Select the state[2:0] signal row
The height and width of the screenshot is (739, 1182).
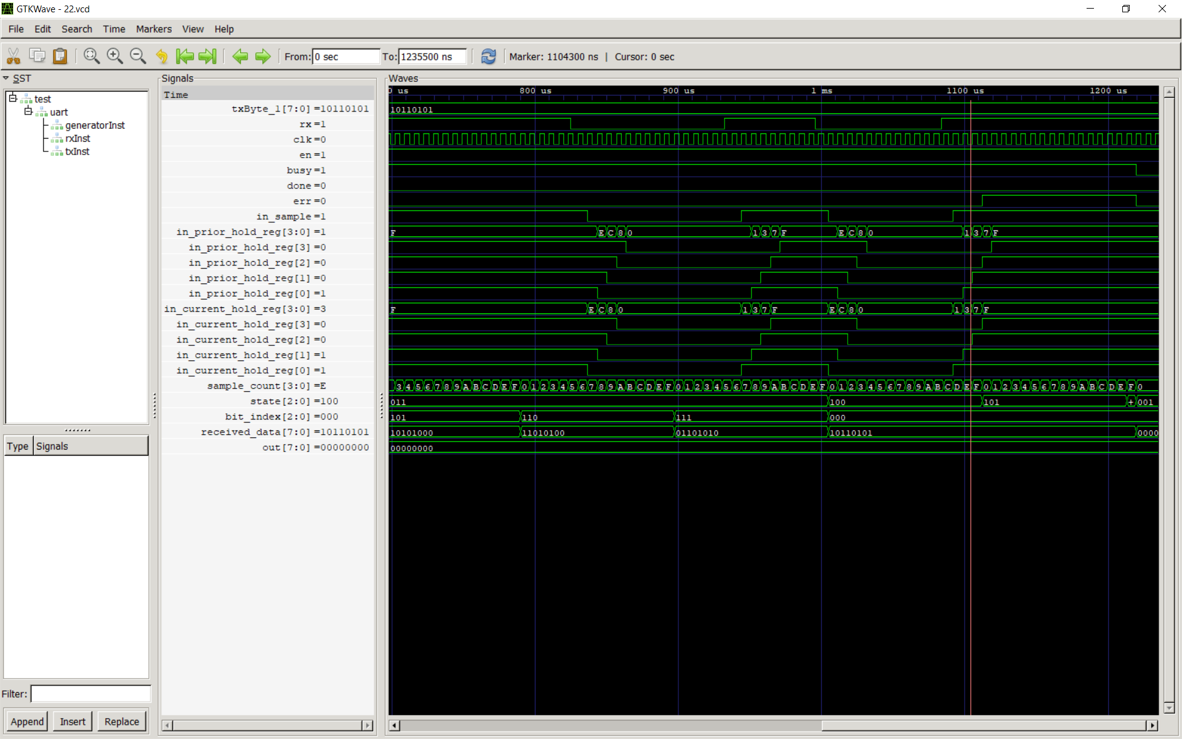click(x=268, y=401)
